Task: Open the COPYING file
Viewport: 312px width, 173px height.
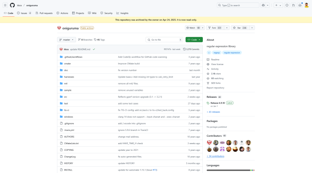Action: pyautogui.click(x=69, y=150)
